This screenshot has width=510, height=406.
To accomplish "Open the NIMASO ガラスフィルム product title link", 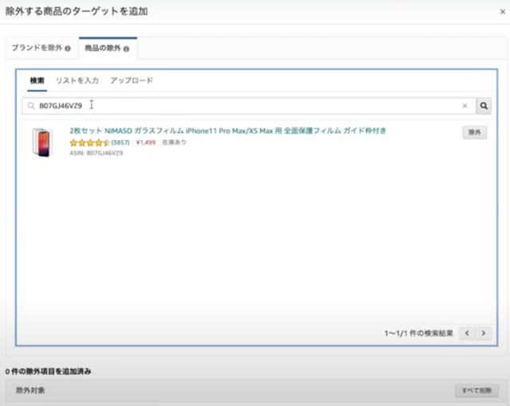I will coord(227,131).
